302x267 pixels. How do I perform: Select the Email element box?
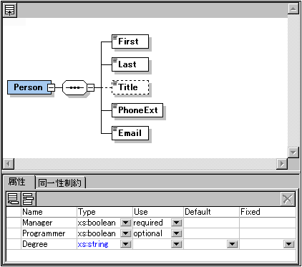pos(130,133)
